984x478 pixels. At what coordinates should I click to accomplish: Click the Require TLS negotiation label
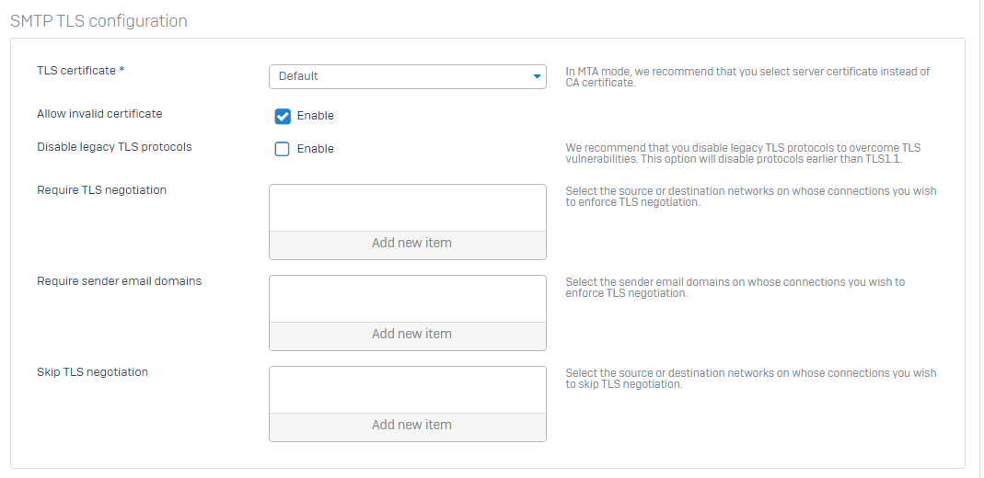tap(101, 190)
